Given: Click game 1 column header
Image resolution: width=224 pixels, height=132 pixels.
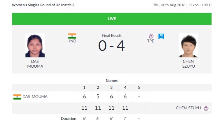Looking at the screenshot, I should [84, 87].
